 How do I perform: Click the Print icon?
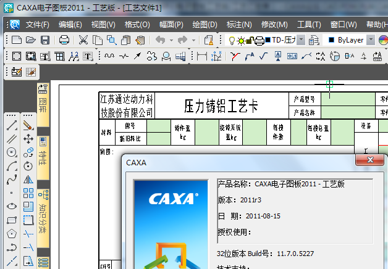(x=64, y=40)
